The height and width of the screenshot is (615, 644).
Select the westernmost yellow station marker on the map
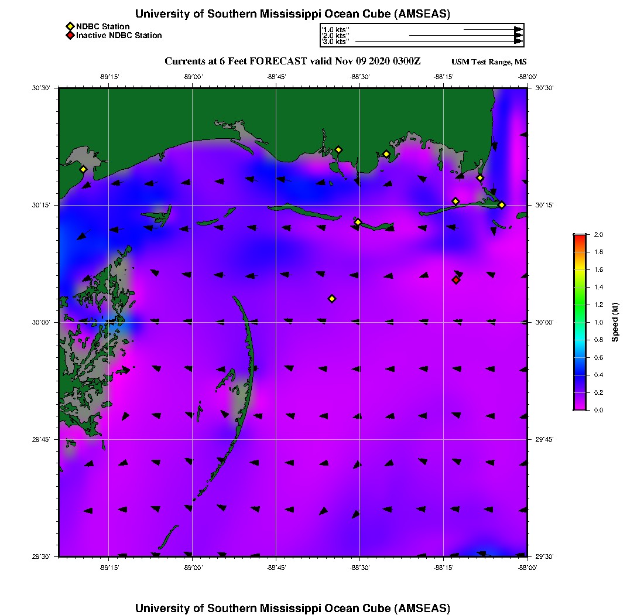(83, 169)
